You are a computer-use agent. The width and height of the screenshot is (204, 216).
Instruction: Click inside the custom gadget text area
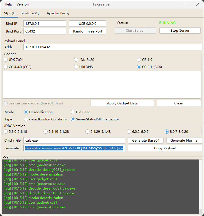pyautogui.click(x=102, y=85)
